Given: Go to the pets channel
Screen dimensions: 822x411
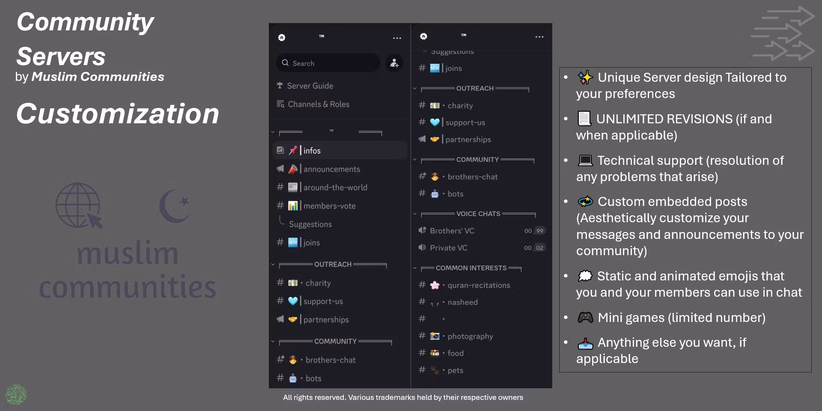Looking at the screenshot, I should tap(455, 370).
